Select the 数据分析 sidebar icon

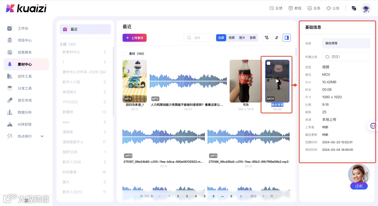tap(24, 112)
